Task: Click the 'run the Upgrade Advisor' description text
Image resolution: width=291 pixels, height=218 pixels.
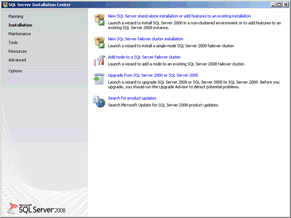Action: [x=194, y=85]
